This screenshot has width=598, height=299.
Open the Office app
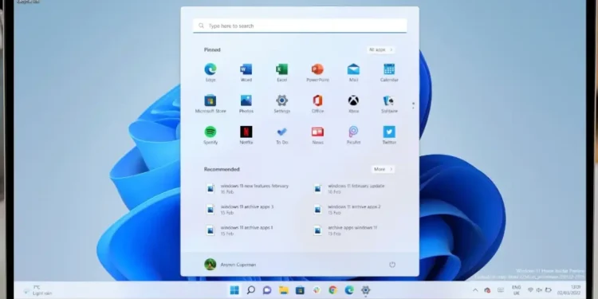(x=317, y=104)
